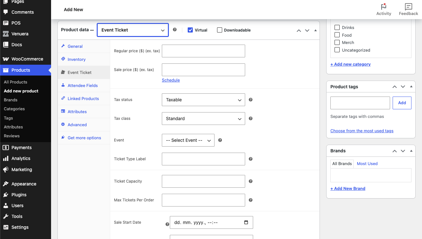Open the Tax status Taxable dropdown

tap(203, 100)
